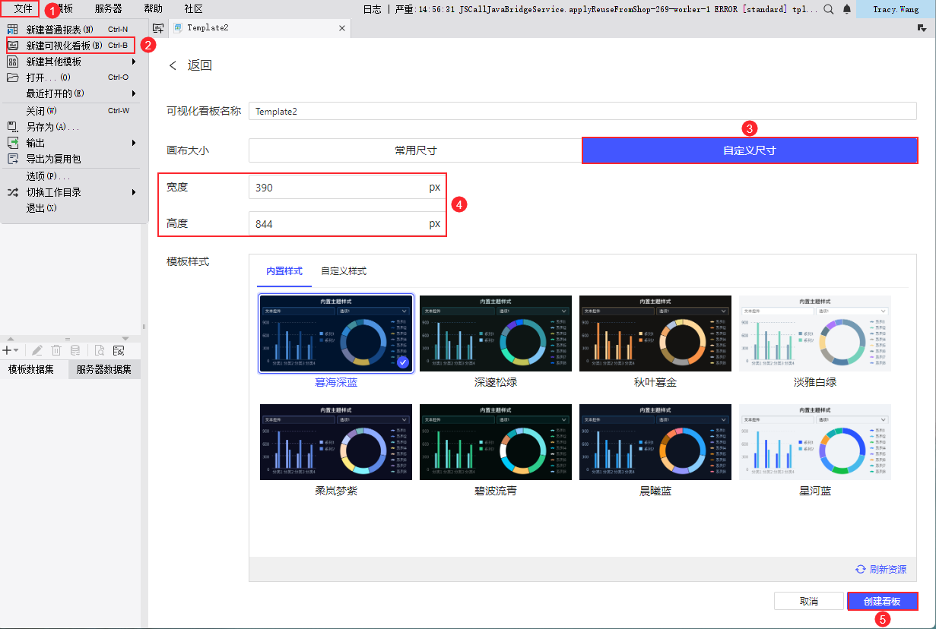
Task: Click the 宽度 width input field
Action: click(x=346, y=188)
